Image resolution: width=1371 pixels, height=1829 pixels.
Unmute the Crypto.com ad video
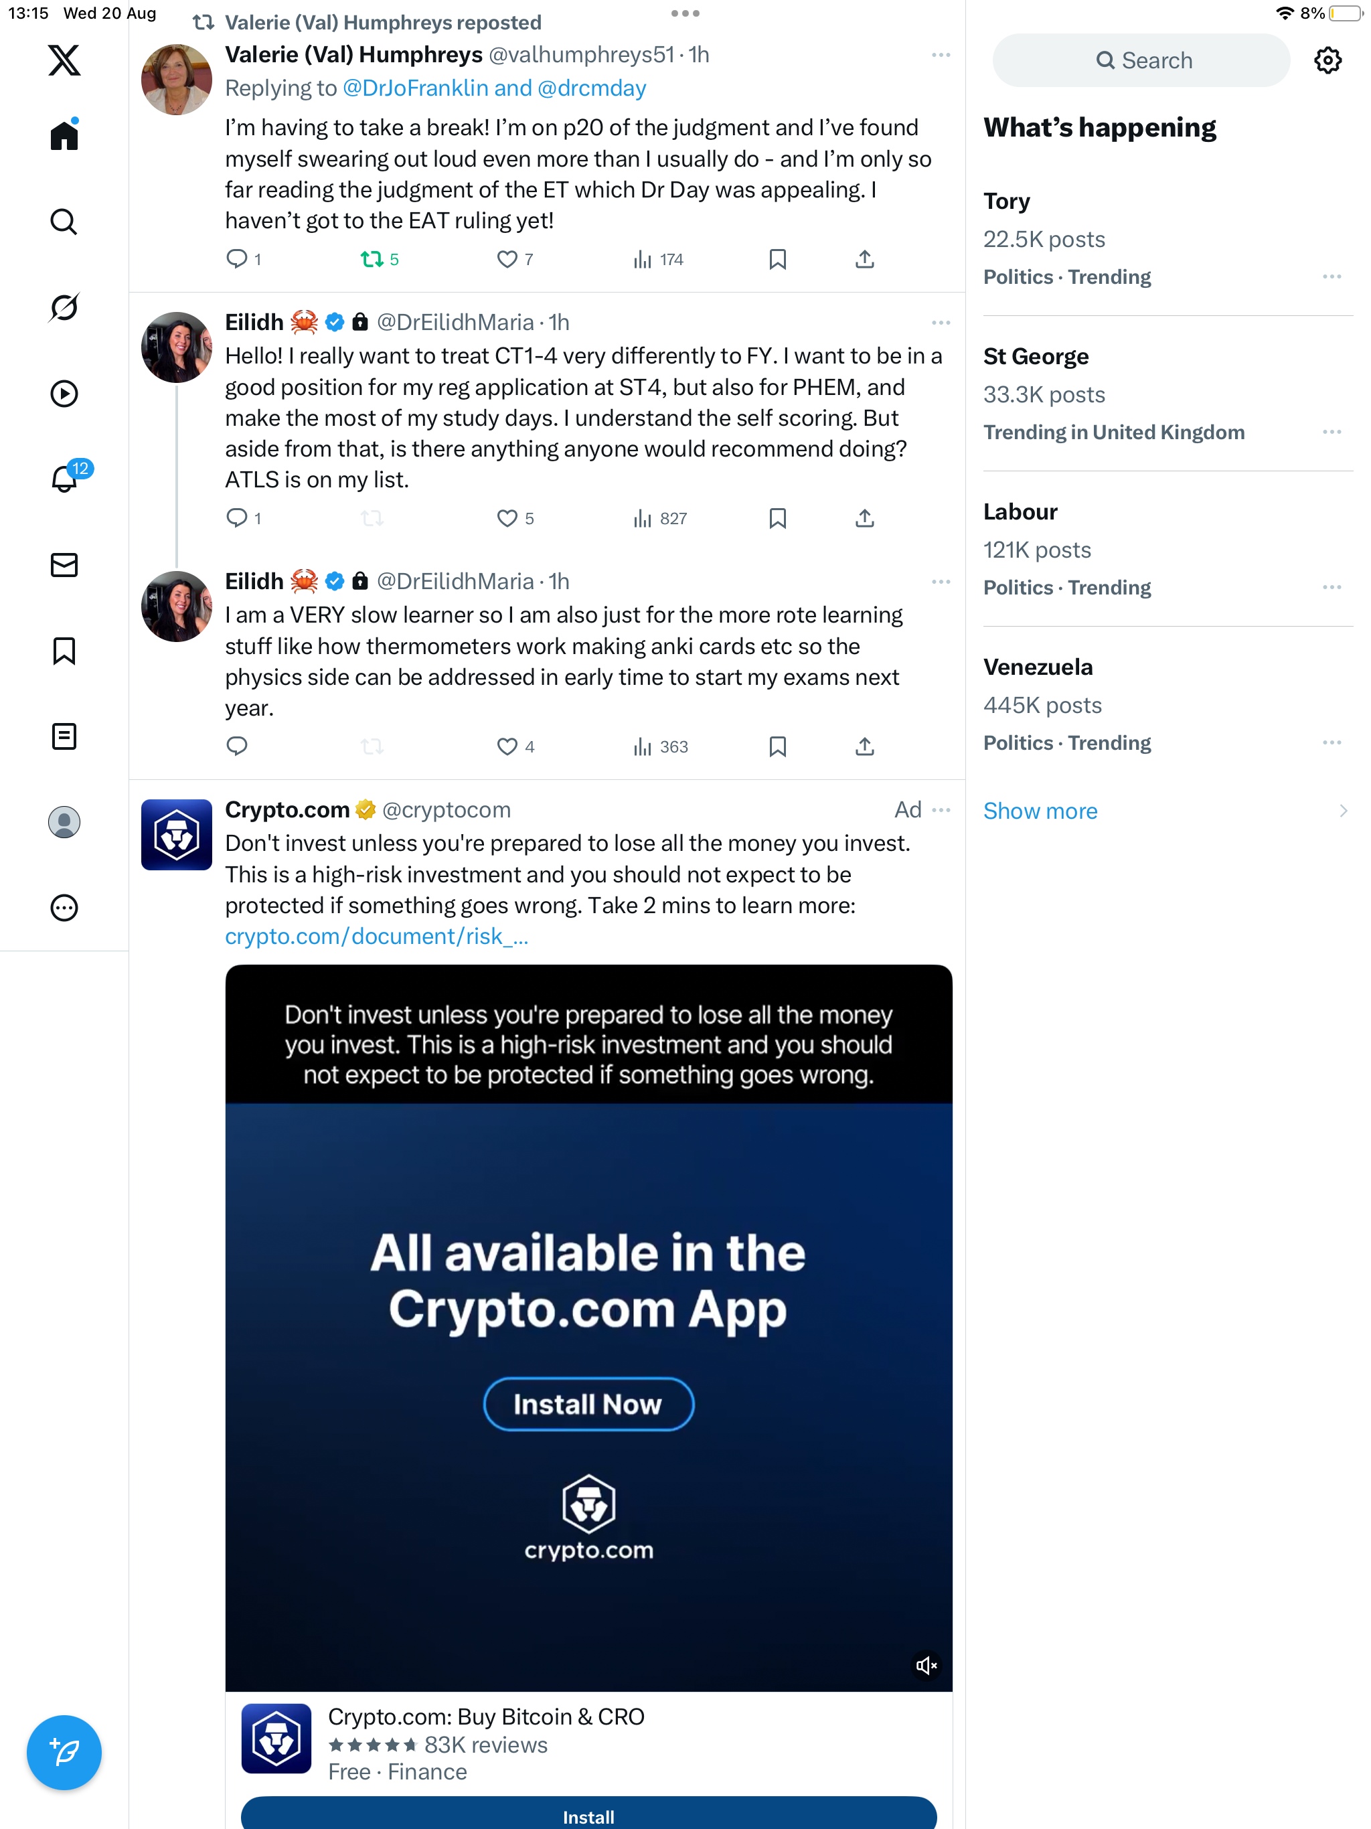pyautogui.click(x=926, y=1664)
